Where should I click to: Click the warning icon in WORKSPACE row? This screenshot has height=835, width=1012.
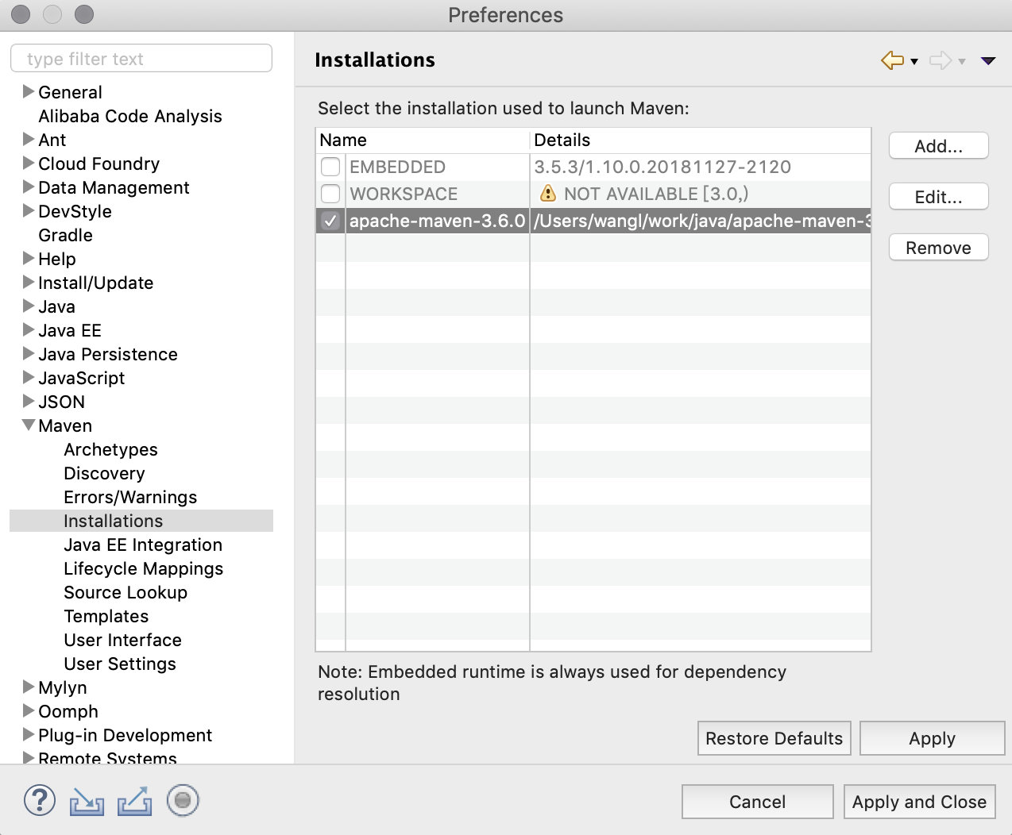coord(548,194)
